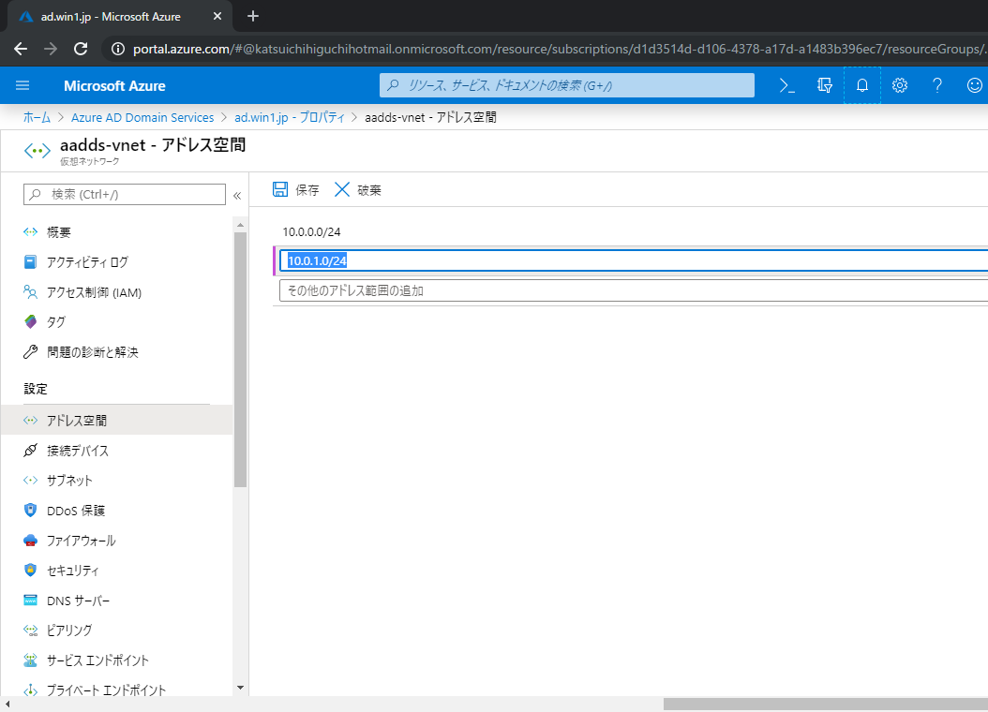Image resolution: width=988 pixels, height=712 pixels.
Task: Click the セキュリティ shield icon
Action: [x=30, y=570]
